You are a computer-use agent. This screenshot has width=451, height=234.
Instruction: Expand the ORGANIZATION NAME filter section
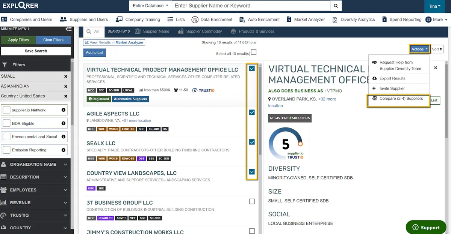[35, 165]
